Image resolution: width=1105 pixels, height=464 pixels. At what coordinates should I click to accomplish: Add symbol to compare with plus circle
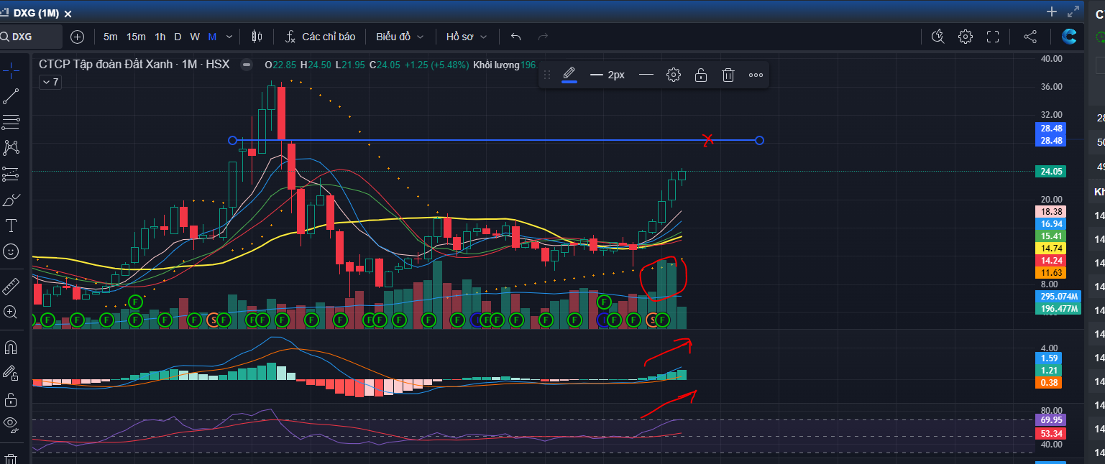pyautogui.click(x=78, y=37)
